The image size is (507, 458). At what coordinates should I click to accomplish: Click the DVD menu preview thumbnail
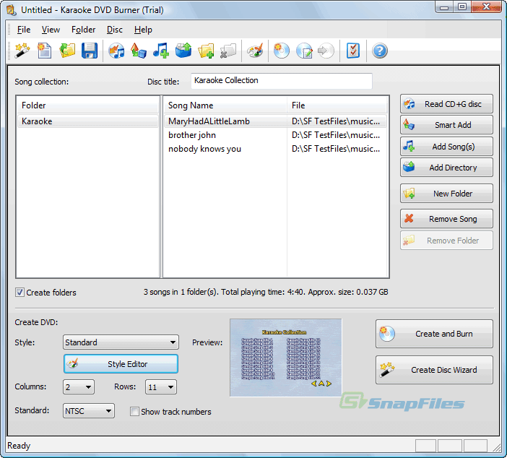285,358
